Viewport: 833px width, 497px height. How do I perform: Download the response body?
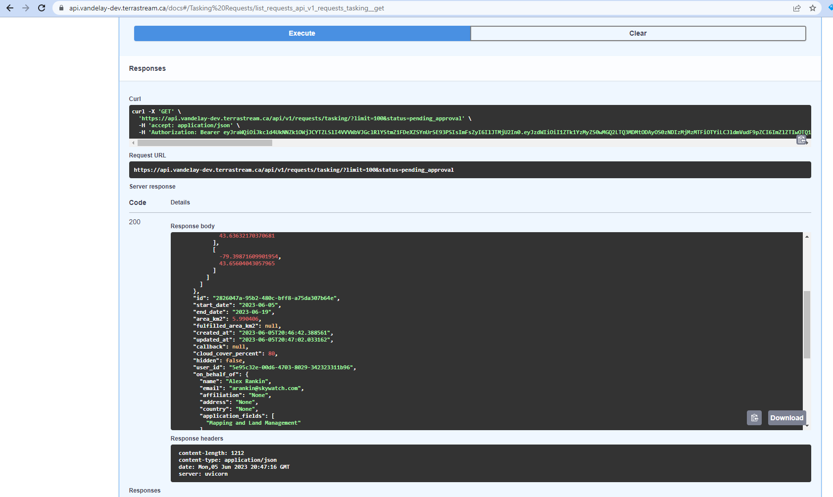click(x=787, y=418)
